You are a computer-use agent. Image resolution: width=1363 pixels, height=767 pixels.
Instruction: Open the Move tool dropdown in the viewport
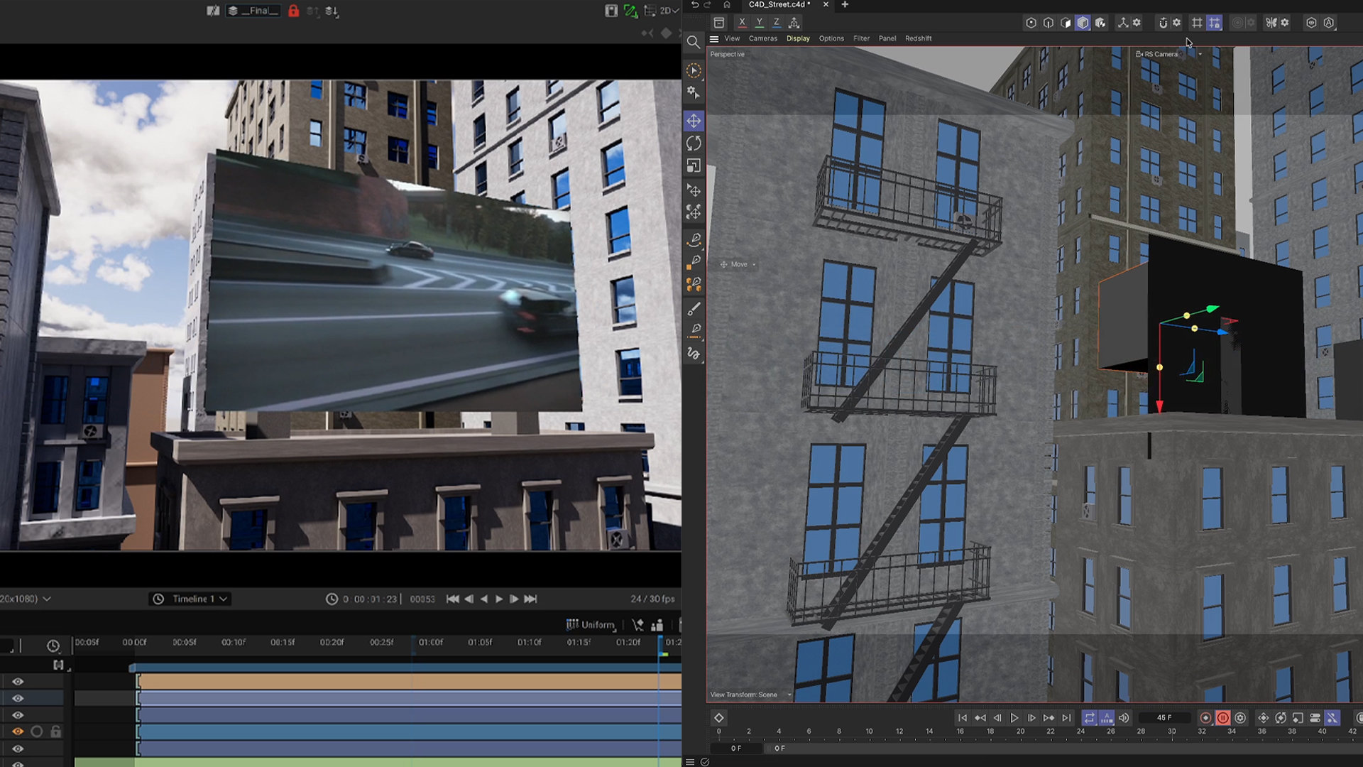[754, 264]
